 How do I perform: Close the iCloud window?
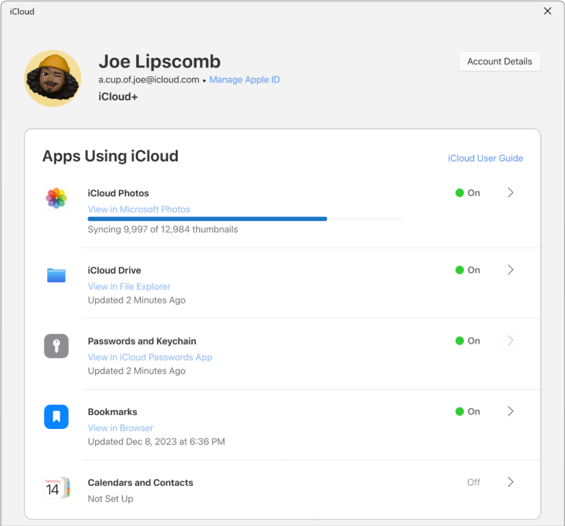point(547,11)
